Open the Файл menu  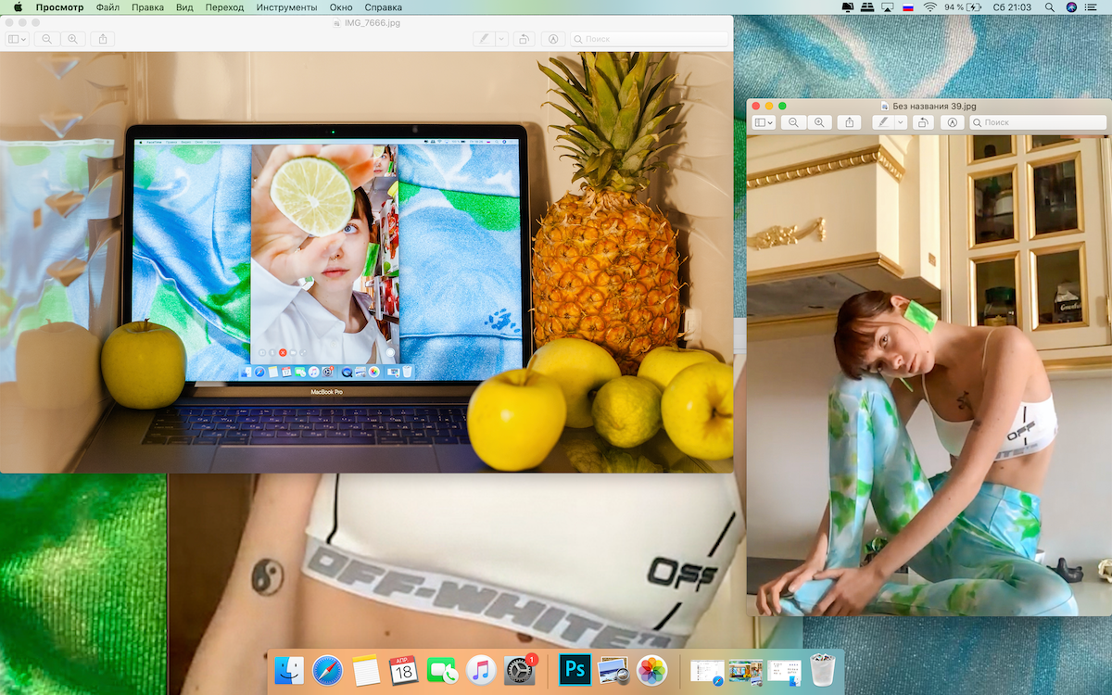tap(107, 7)
